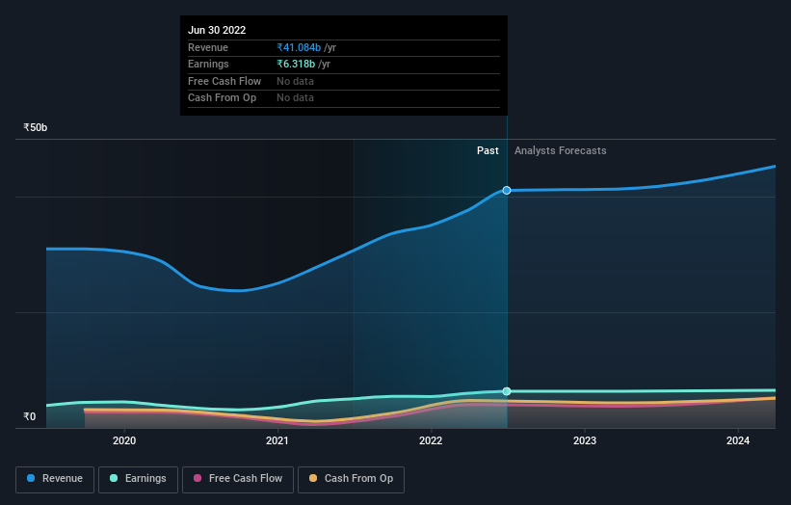
Task: Click the Jun 30 2022 tooltip date
Action: click(x=217, y=30)
